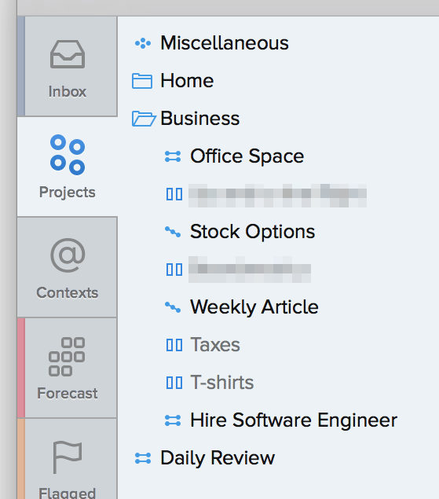Select the Projects perspective circles icon

(68, 155)
